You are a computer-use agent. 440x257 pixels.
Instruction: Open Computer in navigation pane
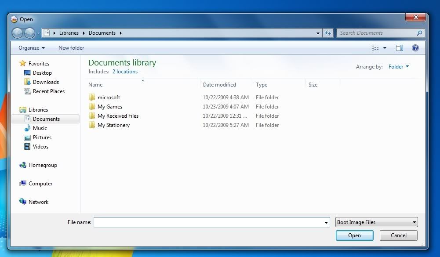tap(40, 184)
